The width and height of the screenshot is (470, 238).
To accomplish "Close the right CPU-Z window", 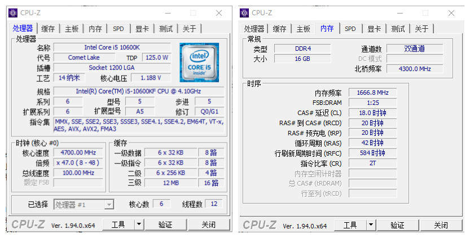I will point(451,13).
